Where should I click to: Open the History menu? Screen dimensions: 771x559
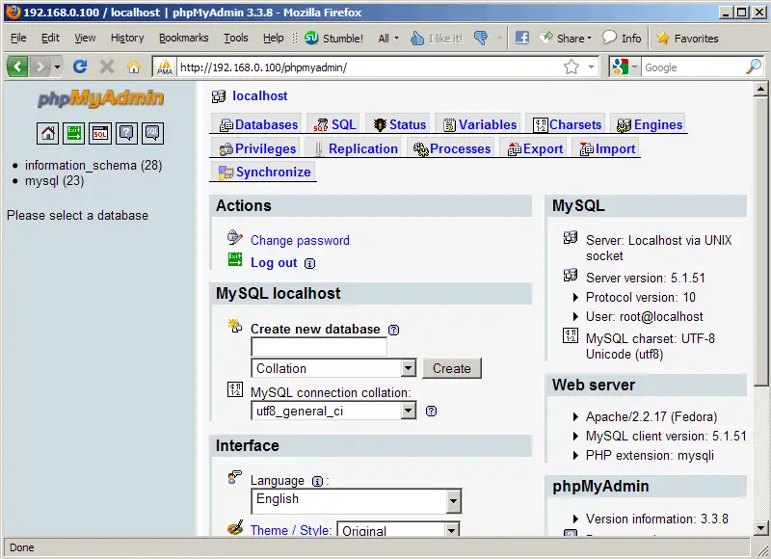point(127,38)
